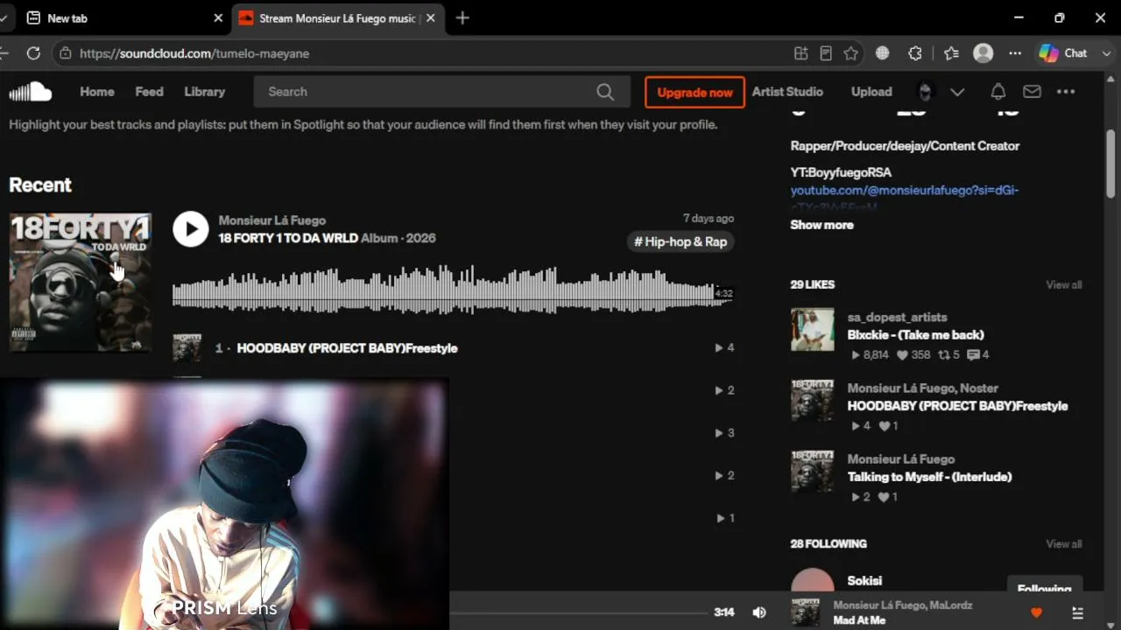Unlike Mad At Me with the orange heart

pyautogui.click(x=1037, y=612)
